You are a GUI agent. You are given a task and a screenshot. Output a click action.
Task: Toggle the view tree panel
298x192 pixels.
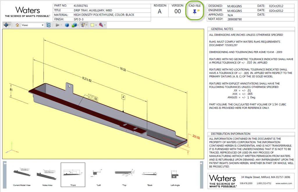49,25
